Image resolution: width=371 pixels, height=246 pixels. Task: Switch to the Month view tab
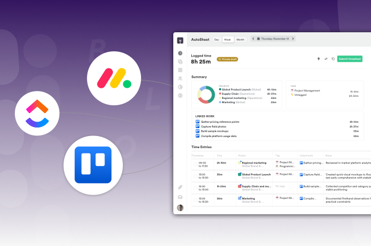(x=241, y=39)
